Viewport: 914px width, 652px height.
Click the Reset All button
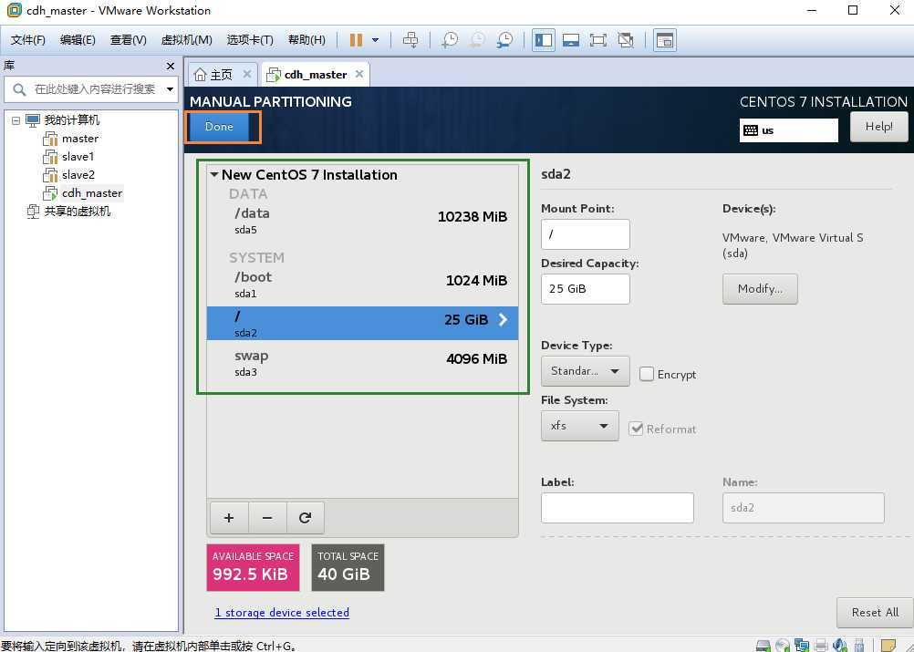875,613
